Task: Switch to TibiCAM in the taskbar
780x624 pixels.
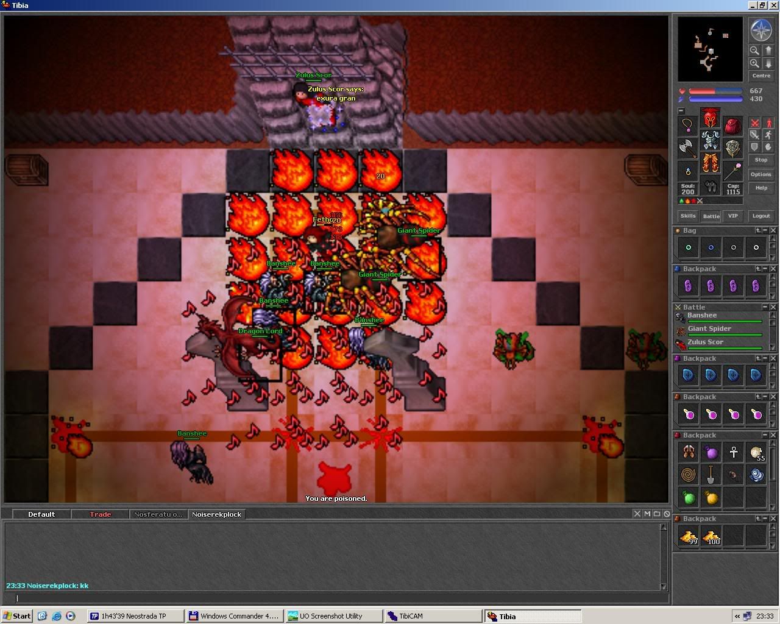Action: [433, 616]
